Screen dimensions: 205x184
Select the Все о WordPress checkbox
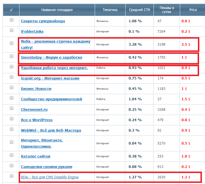coord(12,119)
